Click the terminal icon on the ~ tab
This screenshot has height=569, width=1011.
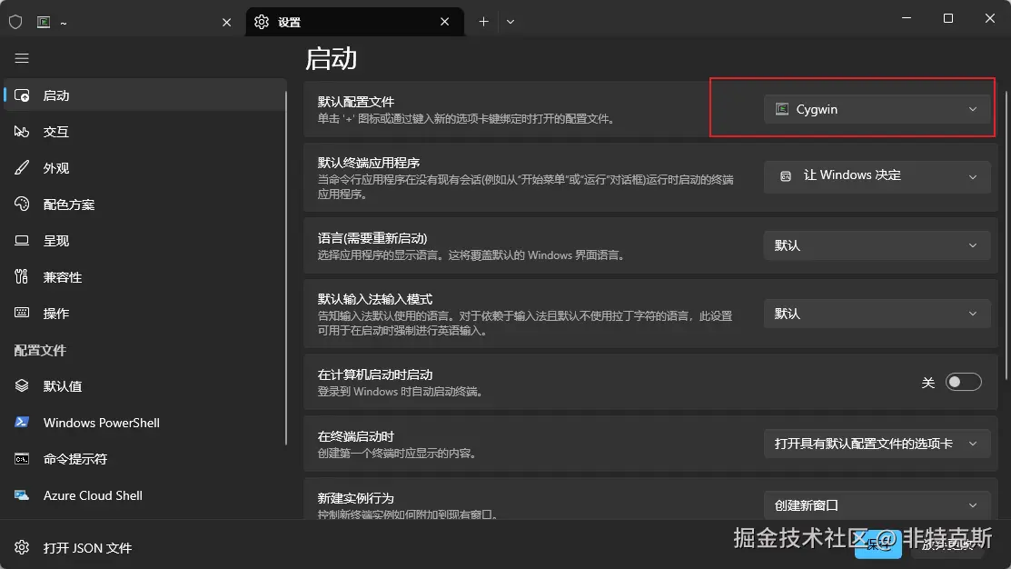coord(44,22)
